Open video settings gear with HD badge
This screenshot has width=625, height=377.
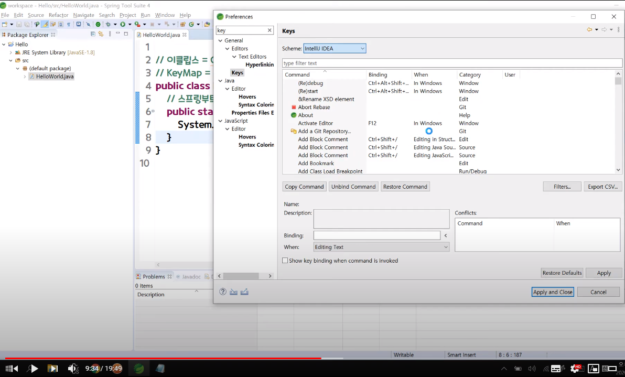576,369
